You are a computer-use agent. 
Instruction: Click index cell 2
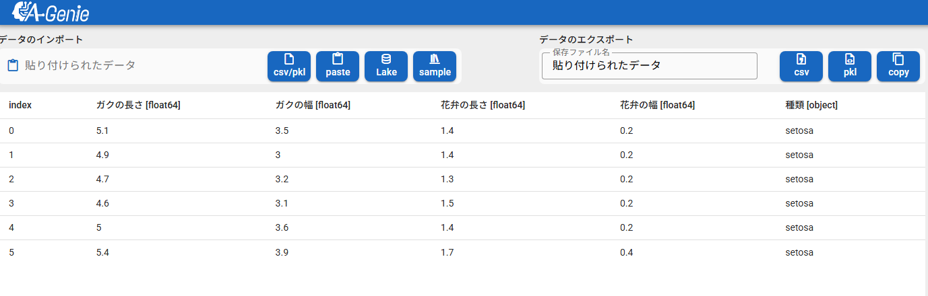[x=11, y=179]
